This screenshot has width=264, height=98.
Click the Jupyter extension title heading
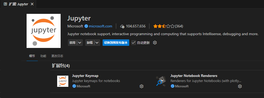79,18
